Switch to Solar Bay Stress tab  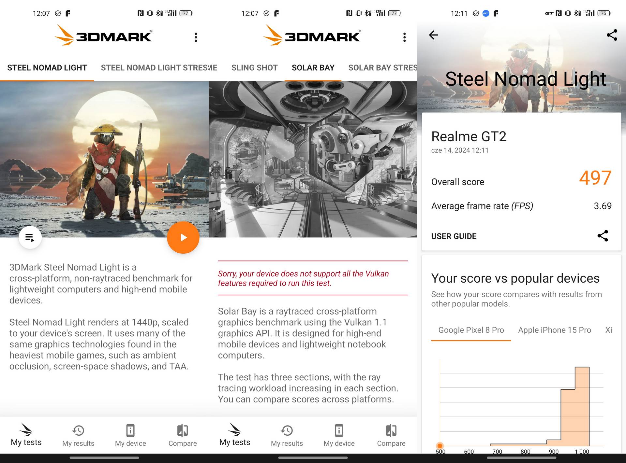pos(383,68)
